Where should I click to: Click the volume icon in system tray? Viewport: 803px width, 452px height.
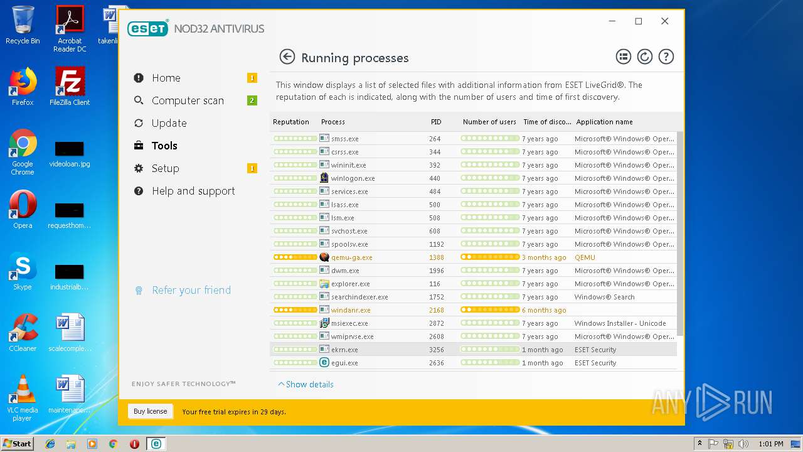(x=743, y=444)
